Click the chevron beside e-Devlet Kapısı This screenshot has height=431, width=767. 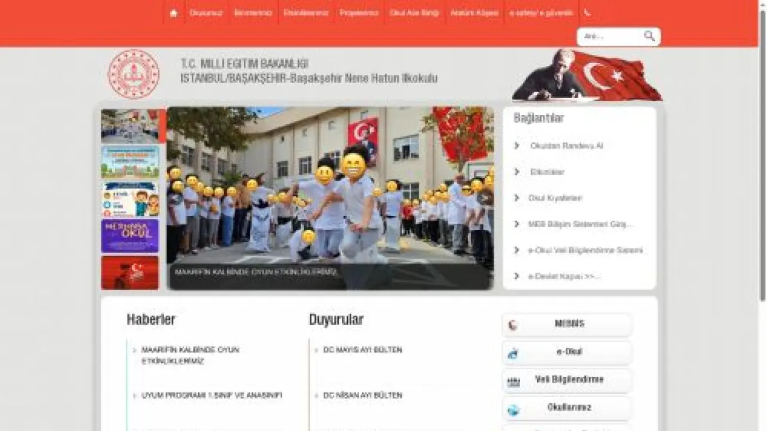coord(517,276)
